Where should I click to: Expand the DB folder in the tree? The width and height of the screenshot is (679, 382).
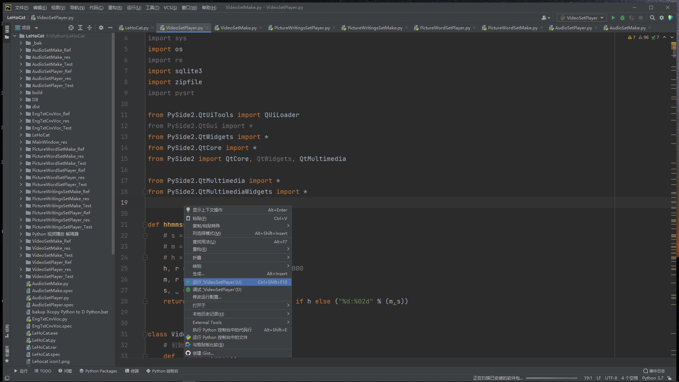[20, 99]
